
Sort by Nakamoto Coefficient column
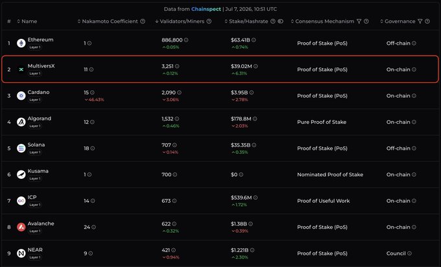108,21
